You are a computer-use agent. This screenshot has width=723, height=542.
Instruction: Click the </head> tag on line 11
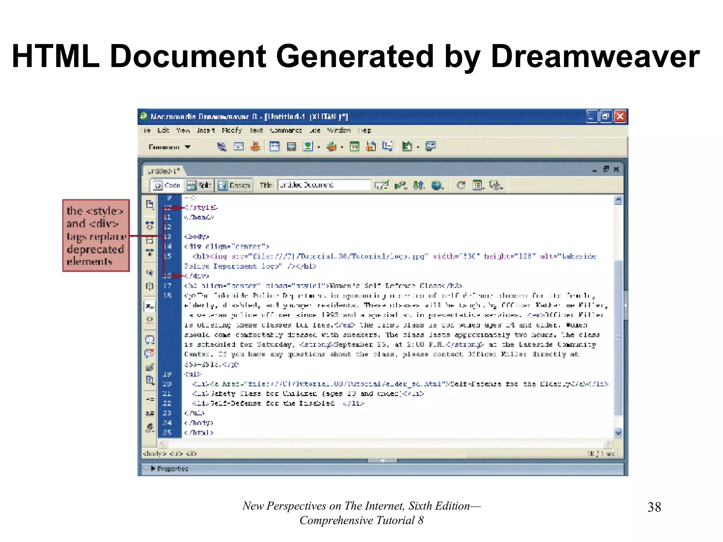coord(199,217)
